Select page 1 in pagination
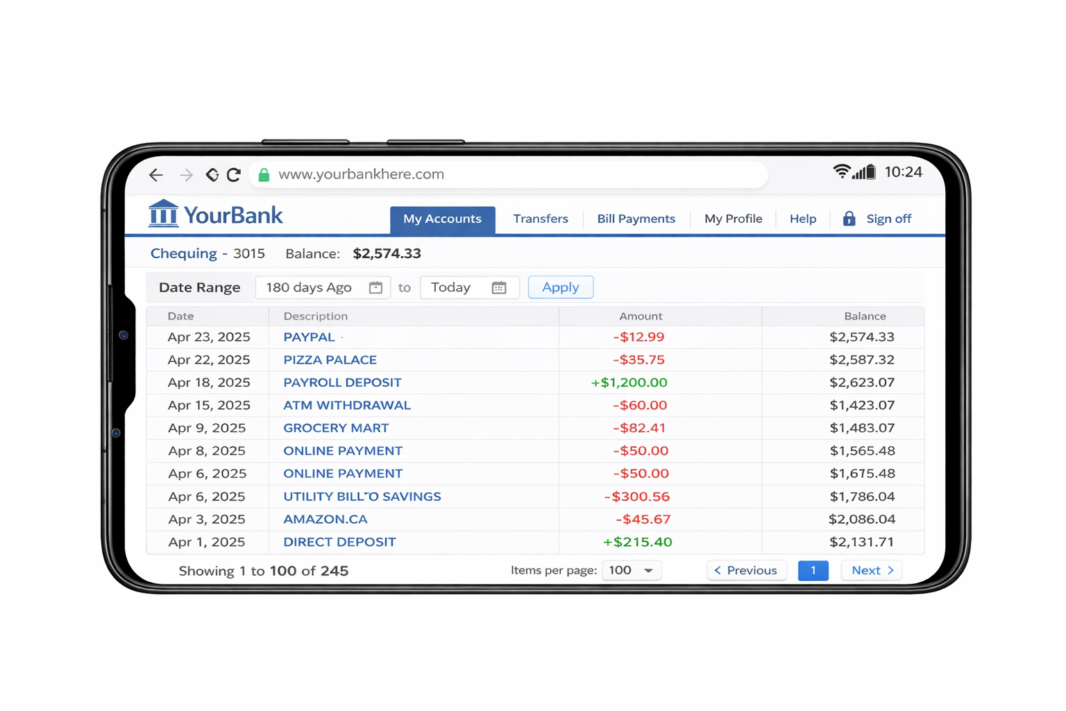This screenshot has width=1066, height=711. point(813,570)
